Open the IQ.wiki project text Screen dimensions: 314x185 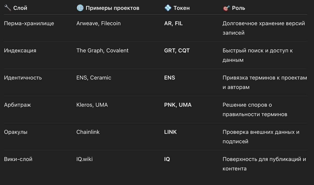pos(85,159)
